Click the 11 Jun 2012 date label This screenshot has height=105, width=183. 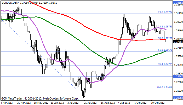[57, 103]
